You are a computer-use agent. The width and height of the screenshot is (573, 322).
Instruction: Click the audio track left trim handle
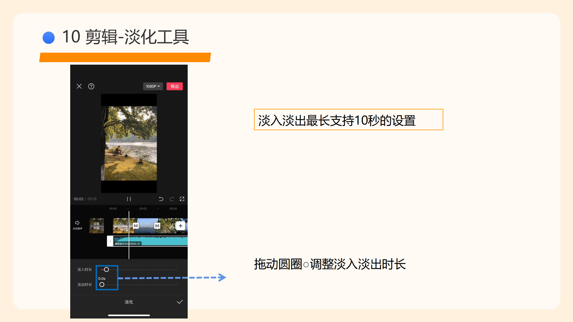tap(110, 241)
